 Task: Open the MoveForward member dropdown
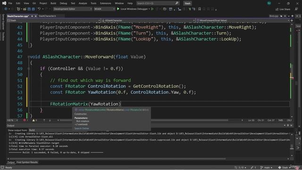pos(243,20)
